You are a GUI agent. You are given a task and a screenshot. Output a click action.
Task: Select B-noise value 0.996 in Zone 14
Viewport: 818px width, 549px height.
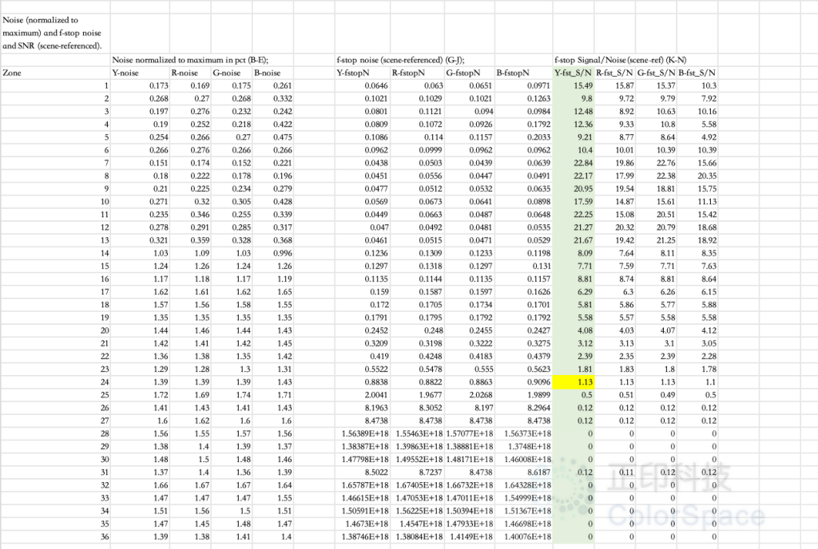273,253
